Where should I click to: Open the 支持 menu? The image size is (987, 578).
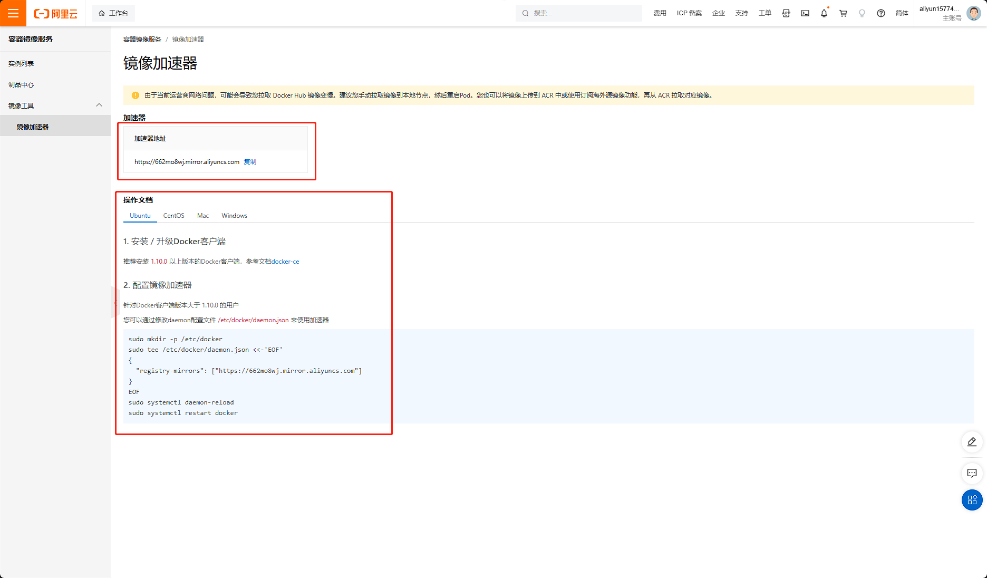click(742, 13)
